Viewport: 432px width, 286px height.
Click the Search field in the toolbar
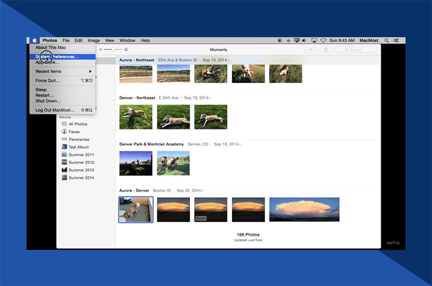[x=356, y=50]
